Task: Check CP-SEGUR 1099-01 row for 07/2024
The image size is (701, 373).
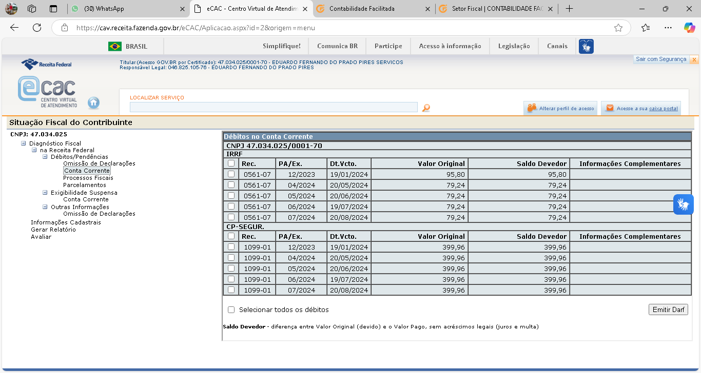Action: click(x=231, y=290)
